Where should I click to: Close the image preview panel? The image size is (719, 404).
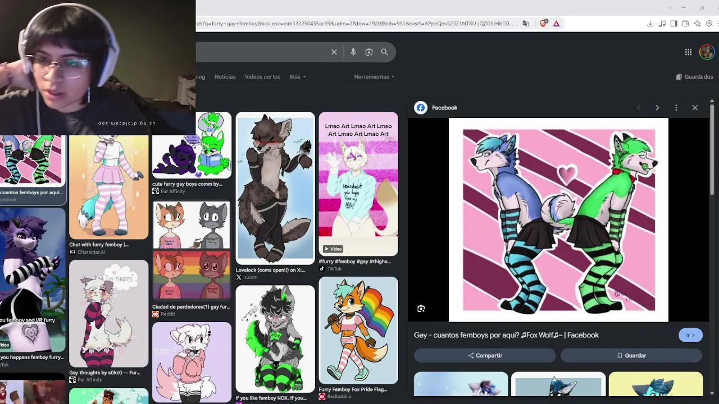click(x=695, y=108)
